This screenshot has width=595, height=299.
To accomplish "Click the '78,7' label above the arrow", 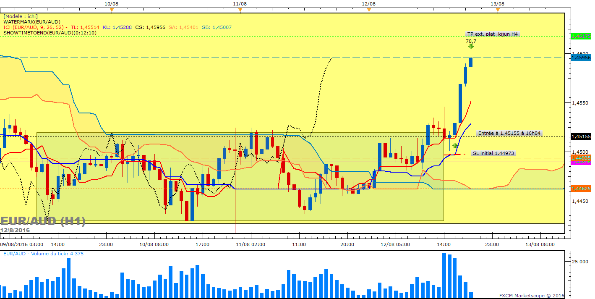I will [471, 41].
